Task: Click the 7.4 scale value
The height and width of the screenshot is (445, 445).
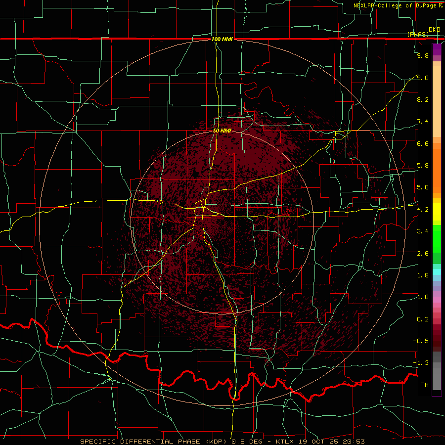Action: (423, 122)
